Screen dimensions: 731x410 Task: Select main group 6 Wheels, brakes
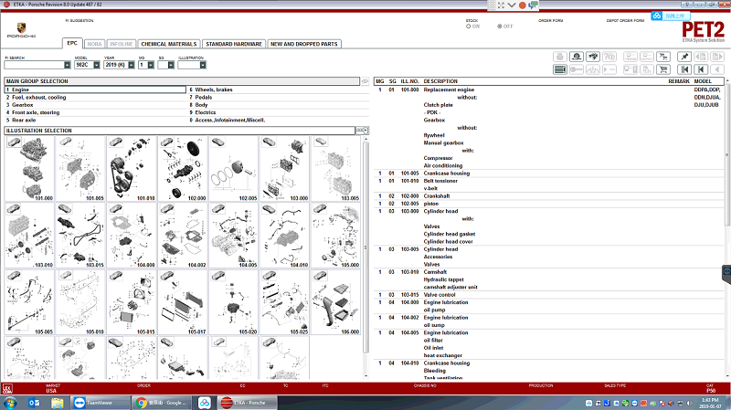pyautogui.click(x=279, y=89)
